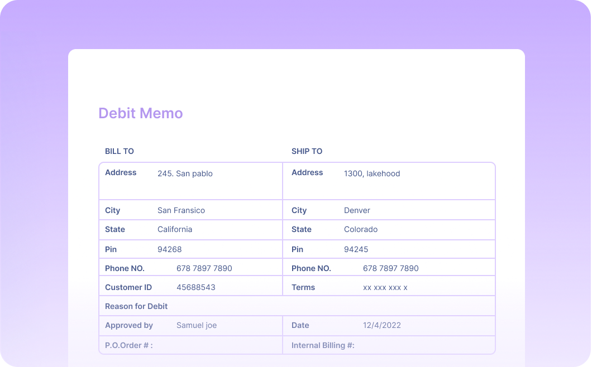Select the Bill To Pin value 94268
Viewport: 592px width, 367px height.
point(169,249)
